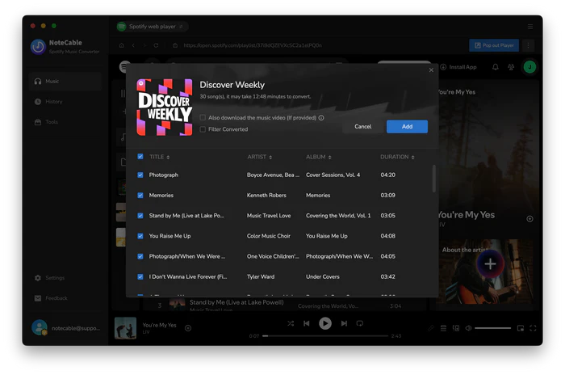This screenshot has height=375, width=565.
Task: Uncheck I Don't Wanna Live Forever checkbox
Action: [x=140, y=277]
